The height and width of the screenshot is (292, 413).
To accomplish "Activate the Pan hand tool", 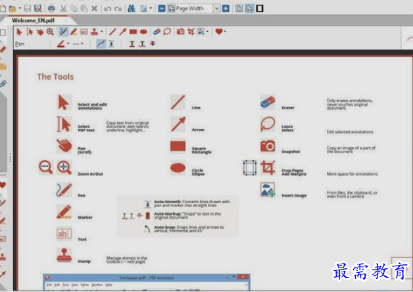I will 40,32.
